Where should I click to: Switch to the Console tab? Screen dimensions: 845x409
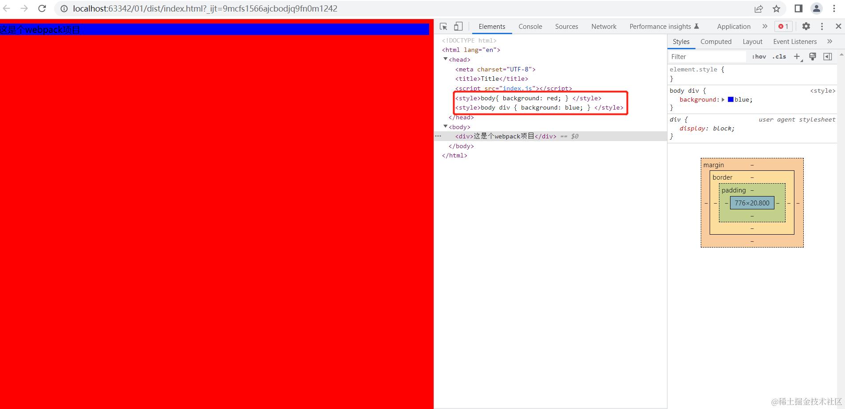pos(530,27)
